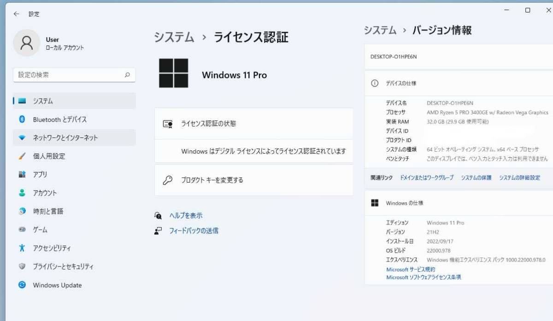This screenshot has width=553, height=321.
Task: Select OS build 22000.978 value
Action: point(438,250)
